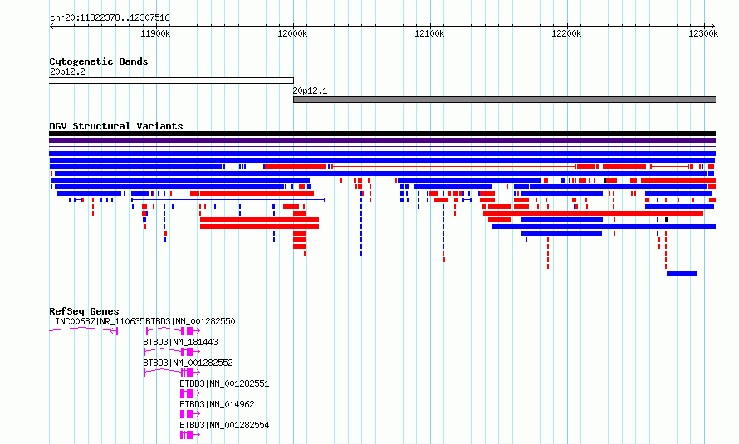
Task: Click the 11900k ruler label
Action: [x=155, y=33]
